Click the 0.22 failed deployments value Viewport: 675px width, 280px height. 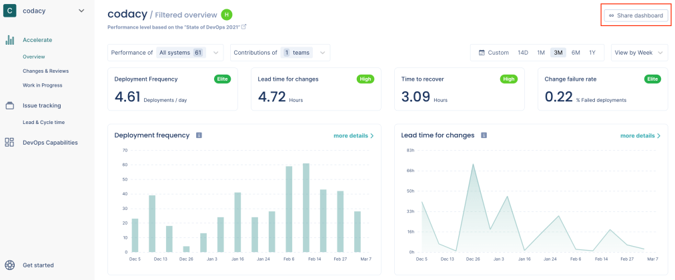[x=559, y=97]
